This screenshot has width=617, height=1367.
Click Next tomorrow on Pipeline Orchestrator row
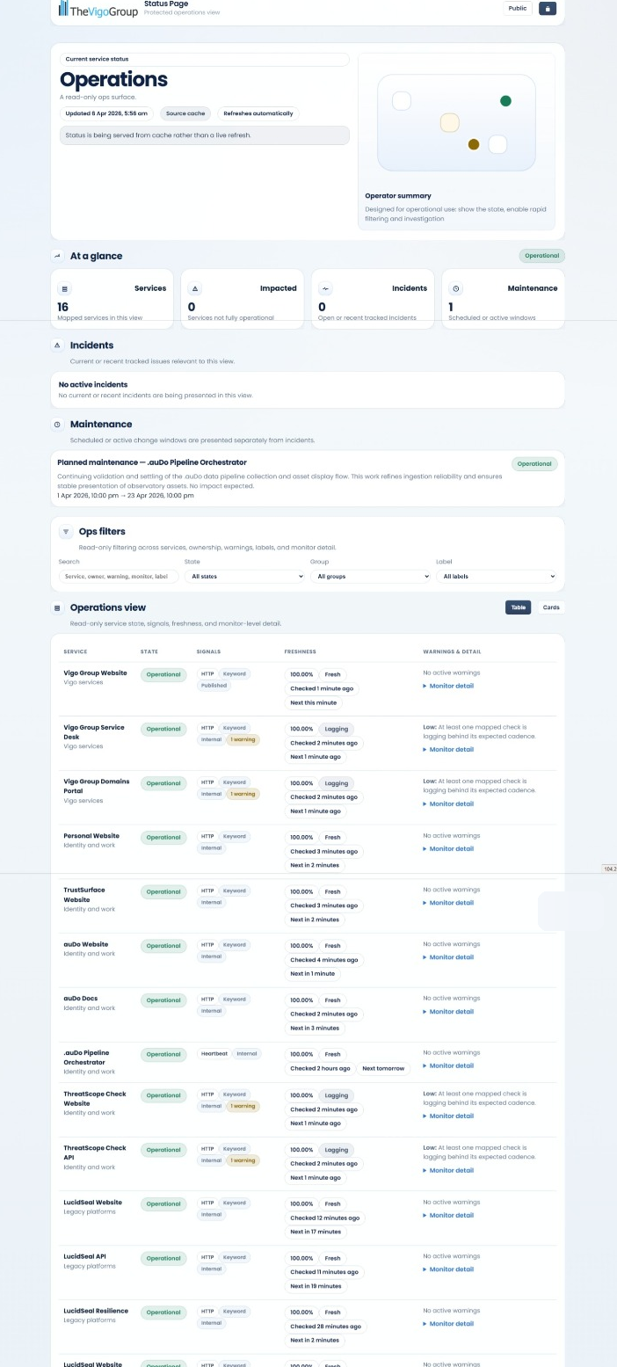pyautogui.click(x=383, y=1068)
